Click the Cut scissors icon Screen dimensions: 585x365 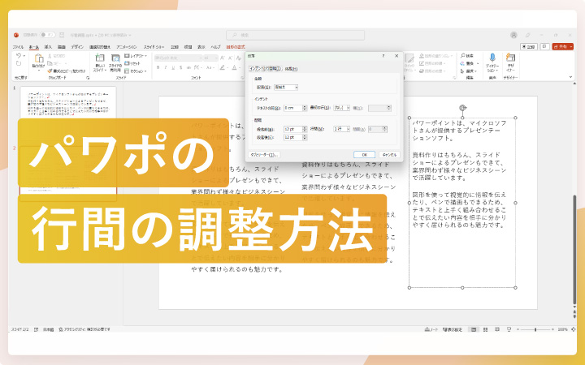pyautogui.click(x=50, y=56)
